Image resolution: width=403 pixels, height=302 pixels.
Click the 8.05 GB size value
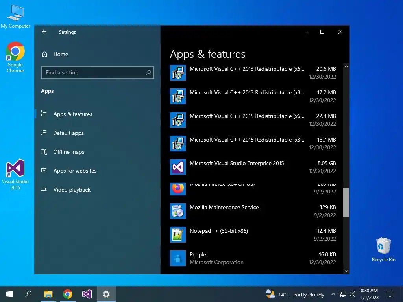click(x=327, y=163)
